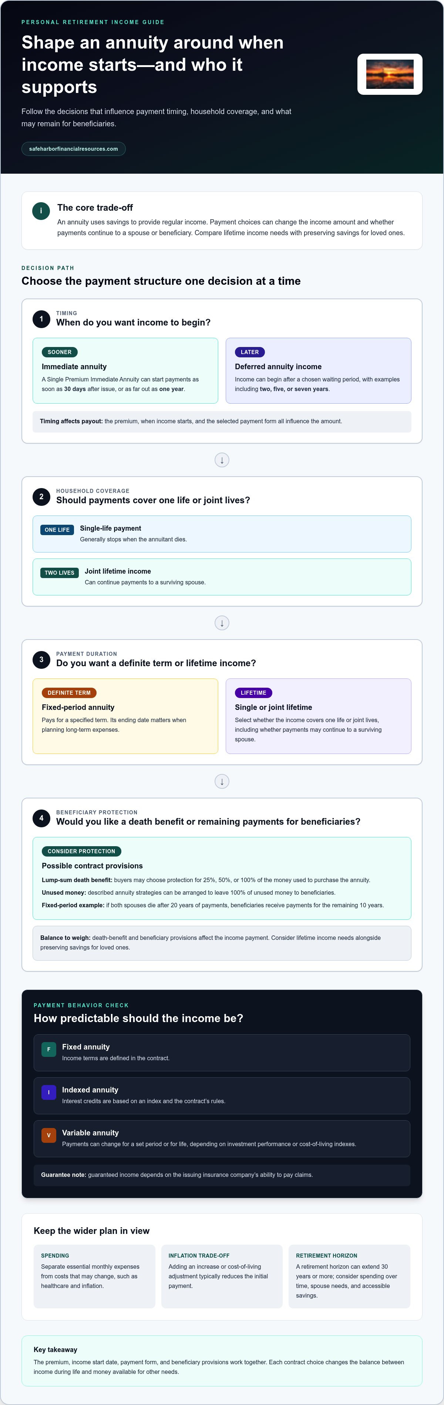The height and width of the screenshot is (1405, 444).
Task: Select the purple I Indexed annuity icon
Action: click(48, 1092)
